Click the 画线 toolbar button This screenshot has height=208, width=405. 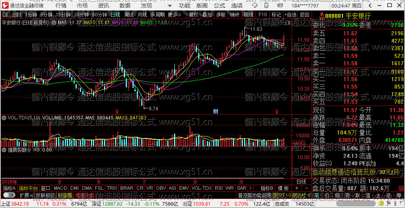(248, 15)
